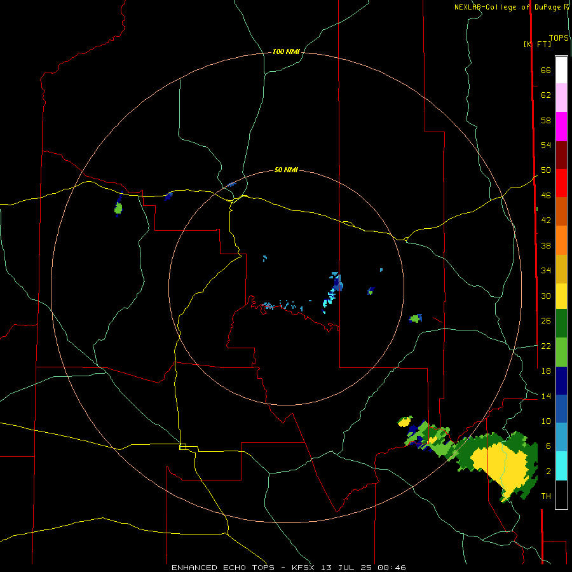Click the 100 NMI range ring label
Screen dimensions: 572x572
[x=286, y=52]
